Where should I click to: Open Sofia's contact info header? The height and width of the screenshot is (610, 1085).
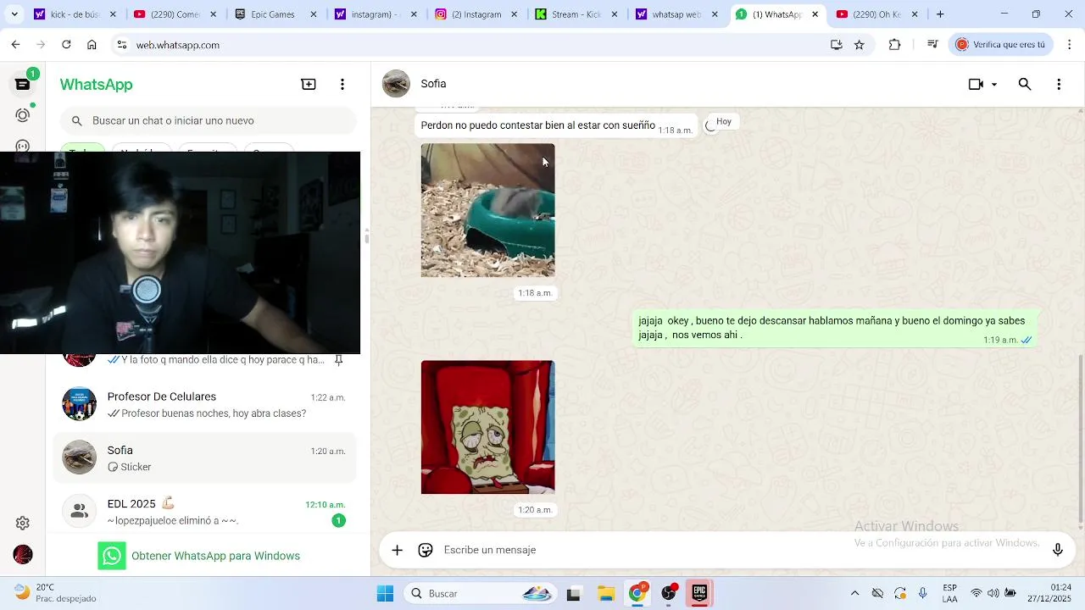click(433, 84)
